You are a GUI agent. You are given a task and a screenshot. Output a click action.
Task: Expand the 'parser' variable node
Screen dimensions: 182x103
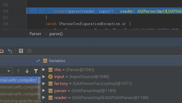44,90
